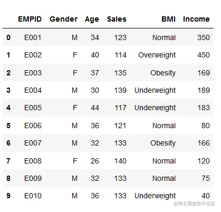Click the E010 cell
Viewport: 221px width, 212px height.
pos(33,196)
